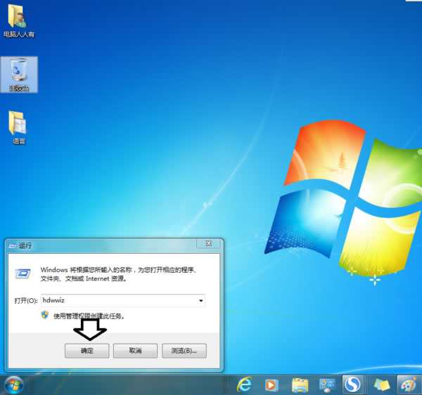Image resolution: width=422 pixels, height=395 pixels.
Task: Open the Control Panel taskbar icon
Action: pyautogui.click(x=327, y=385)
